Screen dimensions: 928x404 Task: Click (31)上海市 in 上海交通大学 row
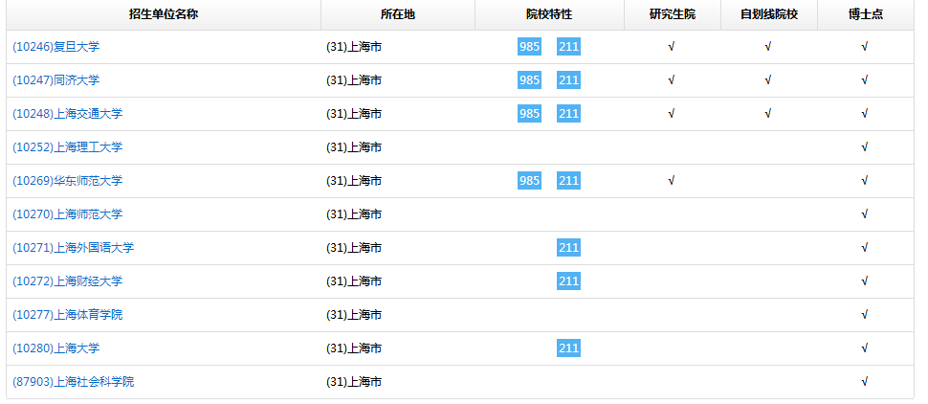(x=354, y=114)
